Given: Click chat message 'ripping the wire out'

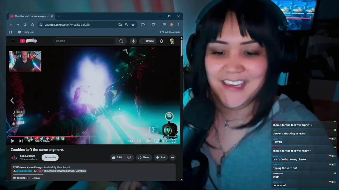Looking at the screenshot, I should tap(285, 168).
